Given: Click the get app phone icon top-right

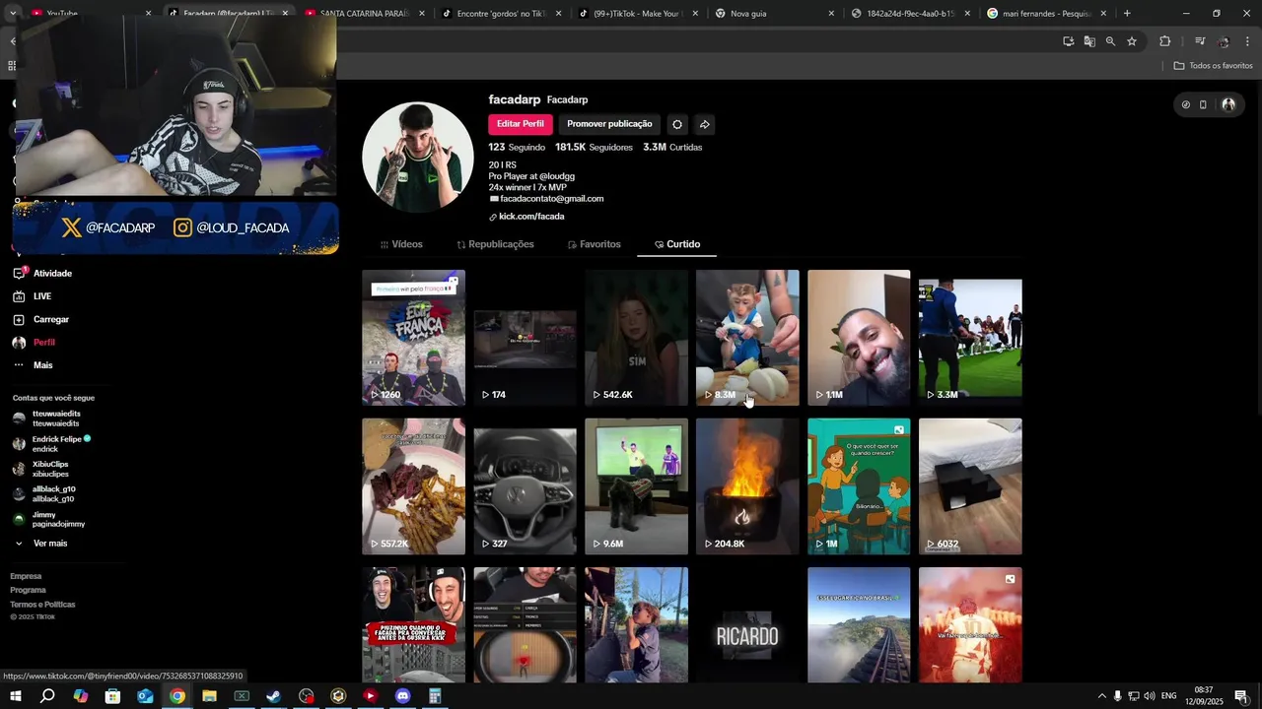Looking at the screenshot, I should click(x=1203, y=104).
